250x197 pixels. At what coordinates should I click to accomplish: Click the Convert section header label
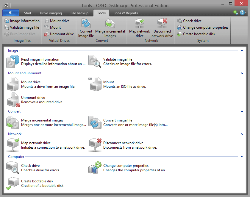(14, 111)
